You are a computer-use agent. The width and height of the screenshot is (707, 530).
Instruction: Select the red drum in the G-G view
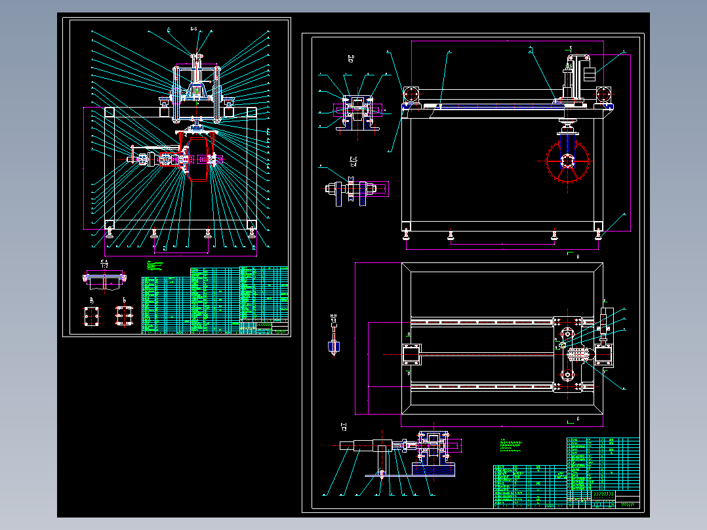point(197,159)
